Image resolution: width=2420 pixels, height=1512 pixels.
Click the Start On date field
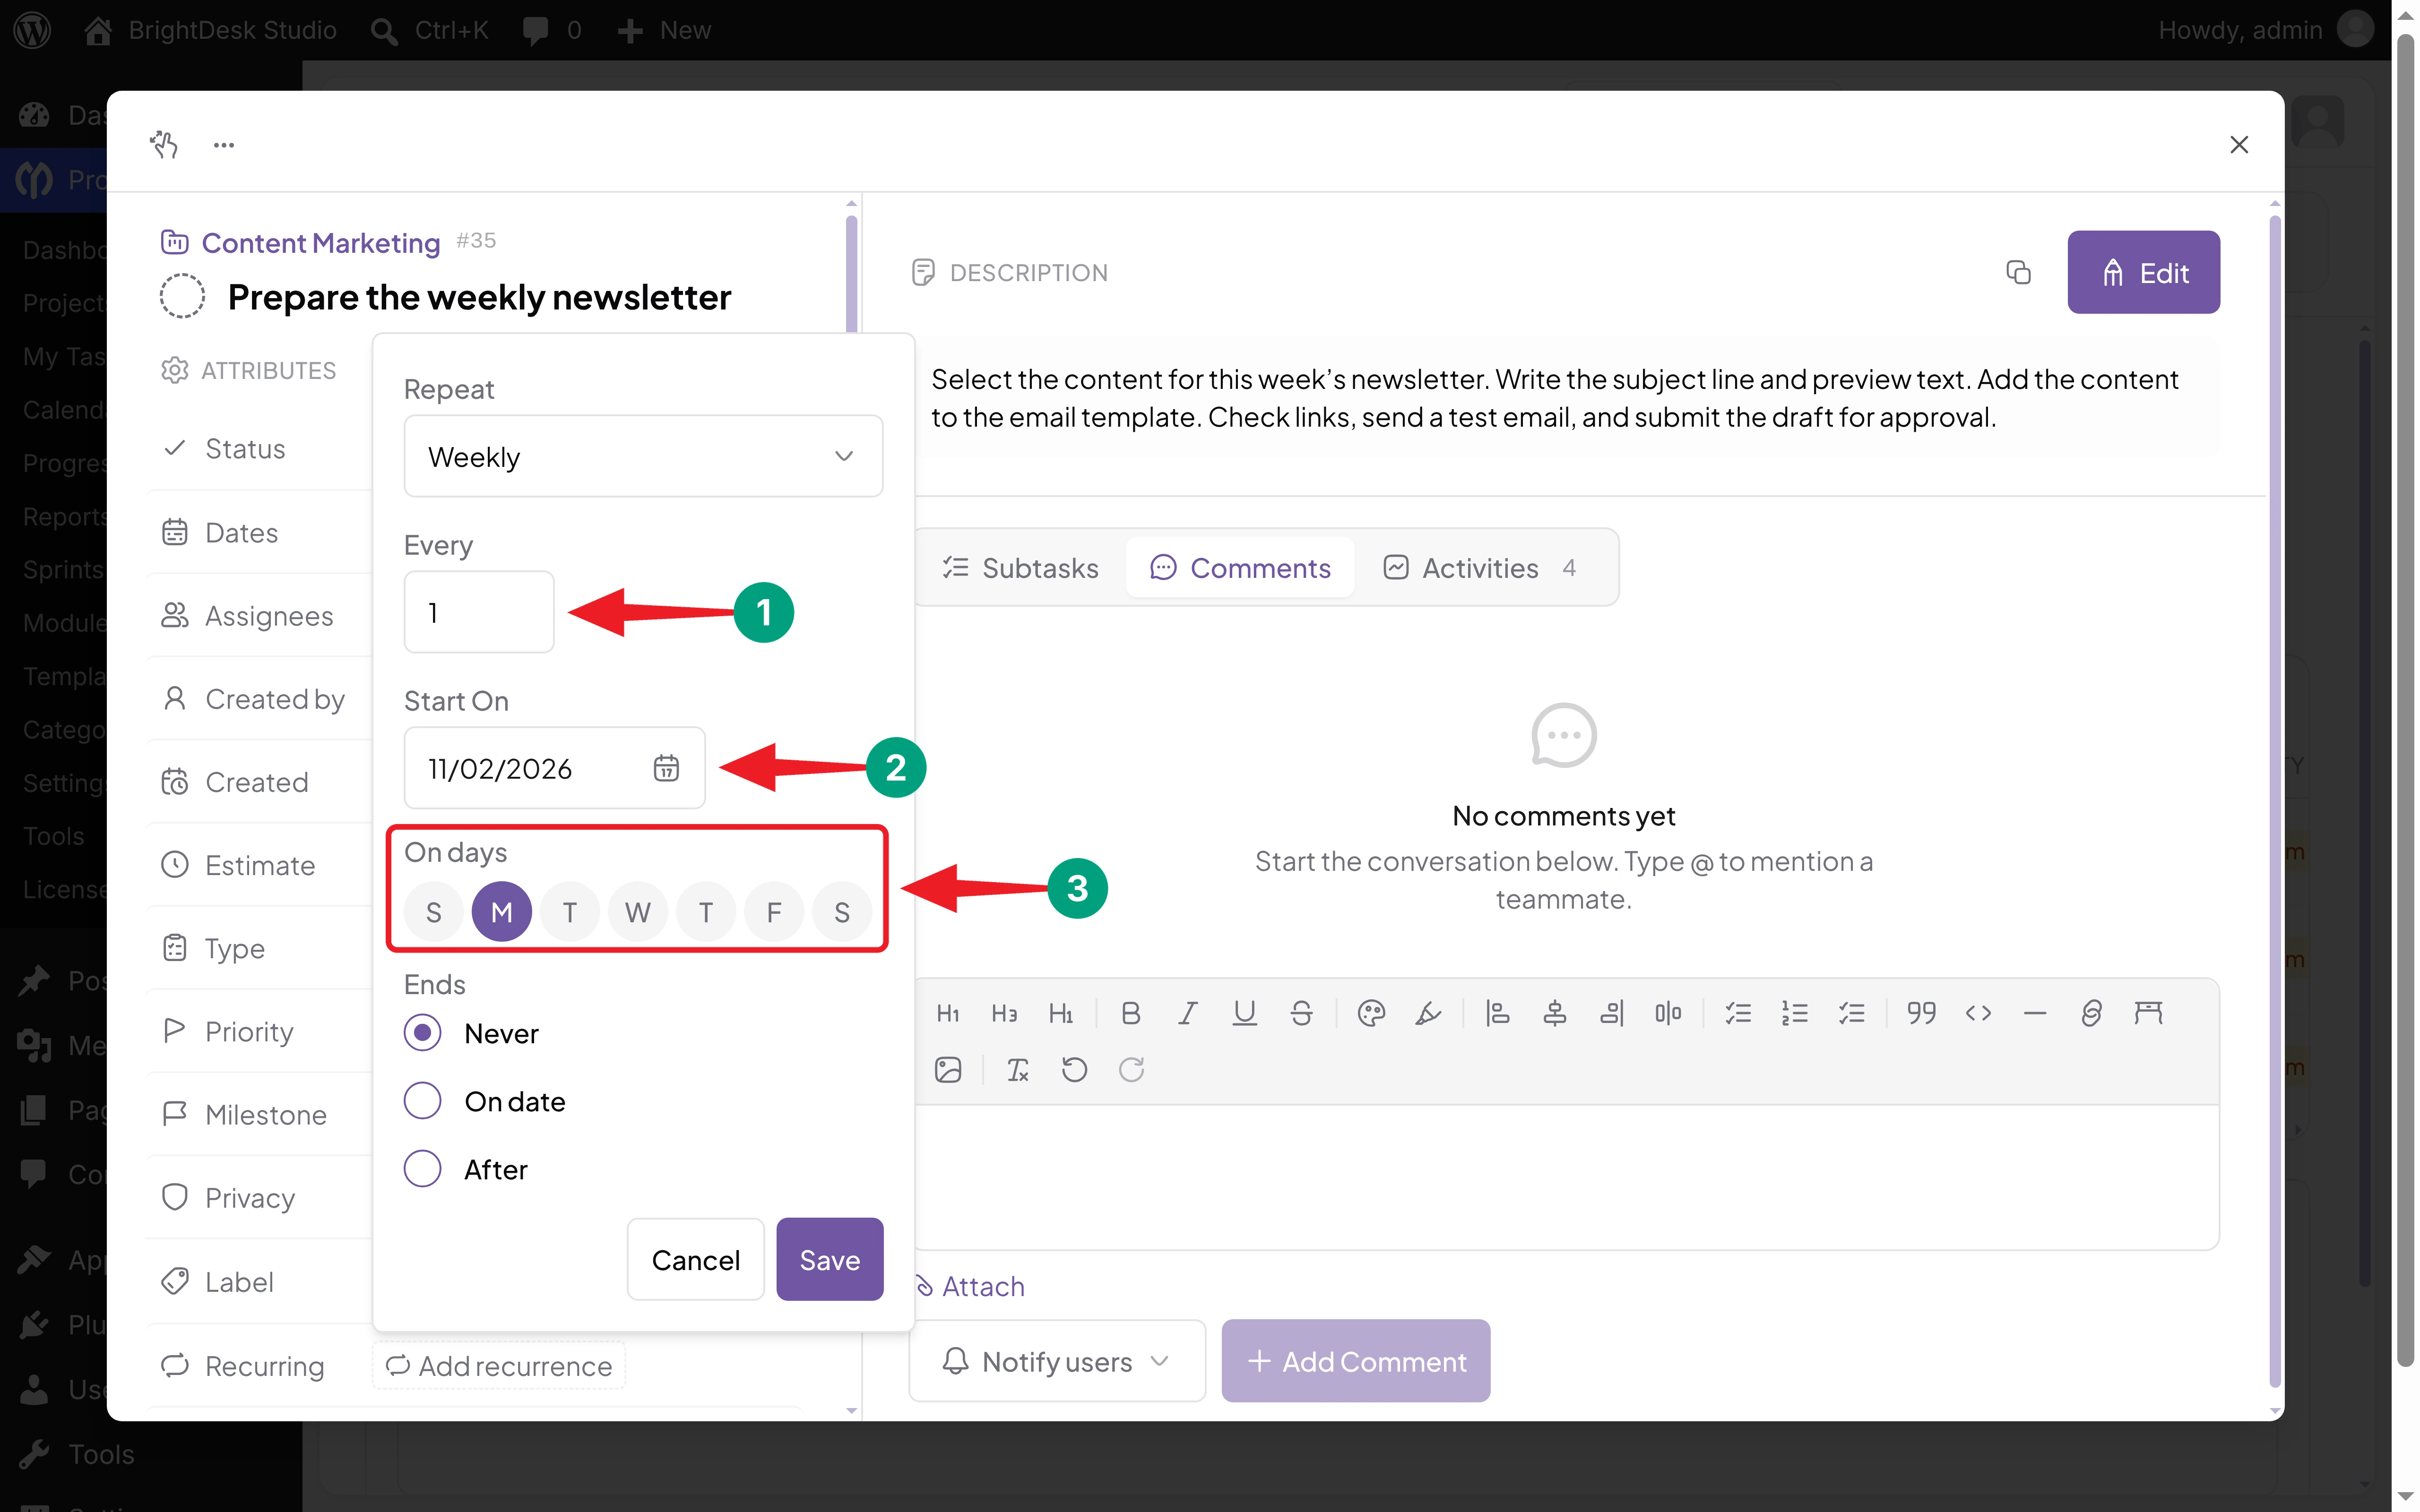tap(554, 768)
